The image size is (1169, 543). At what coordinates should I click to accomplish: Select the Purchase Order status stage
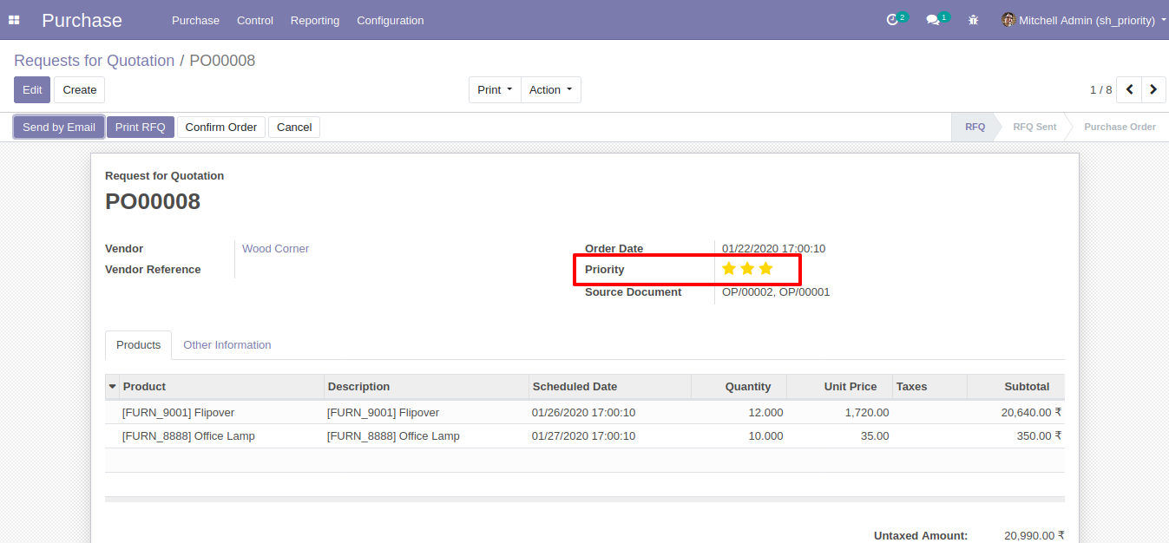(1120, 127)
